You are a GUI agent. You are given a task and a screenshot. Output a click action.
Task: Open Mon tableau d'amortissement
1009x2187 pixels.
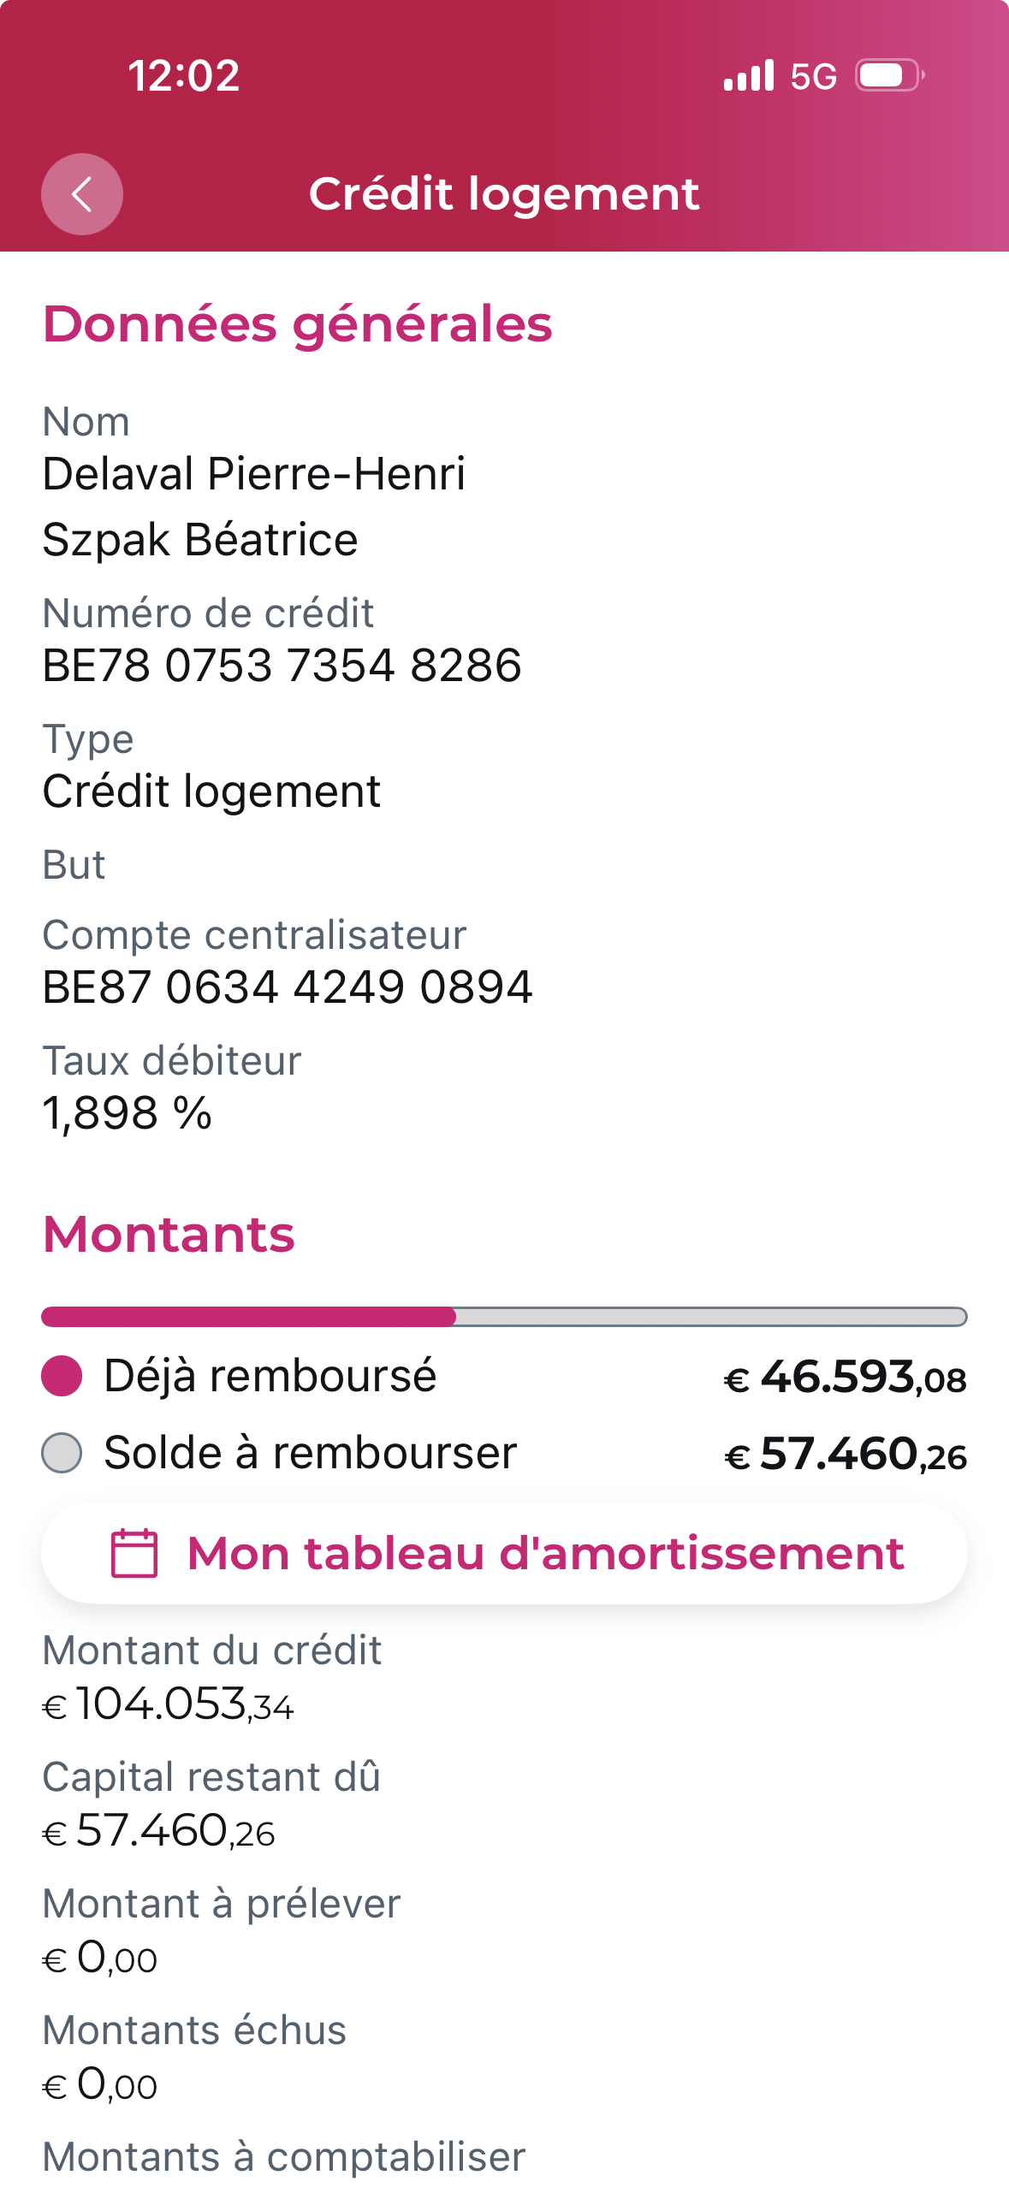click(545, 1553)
